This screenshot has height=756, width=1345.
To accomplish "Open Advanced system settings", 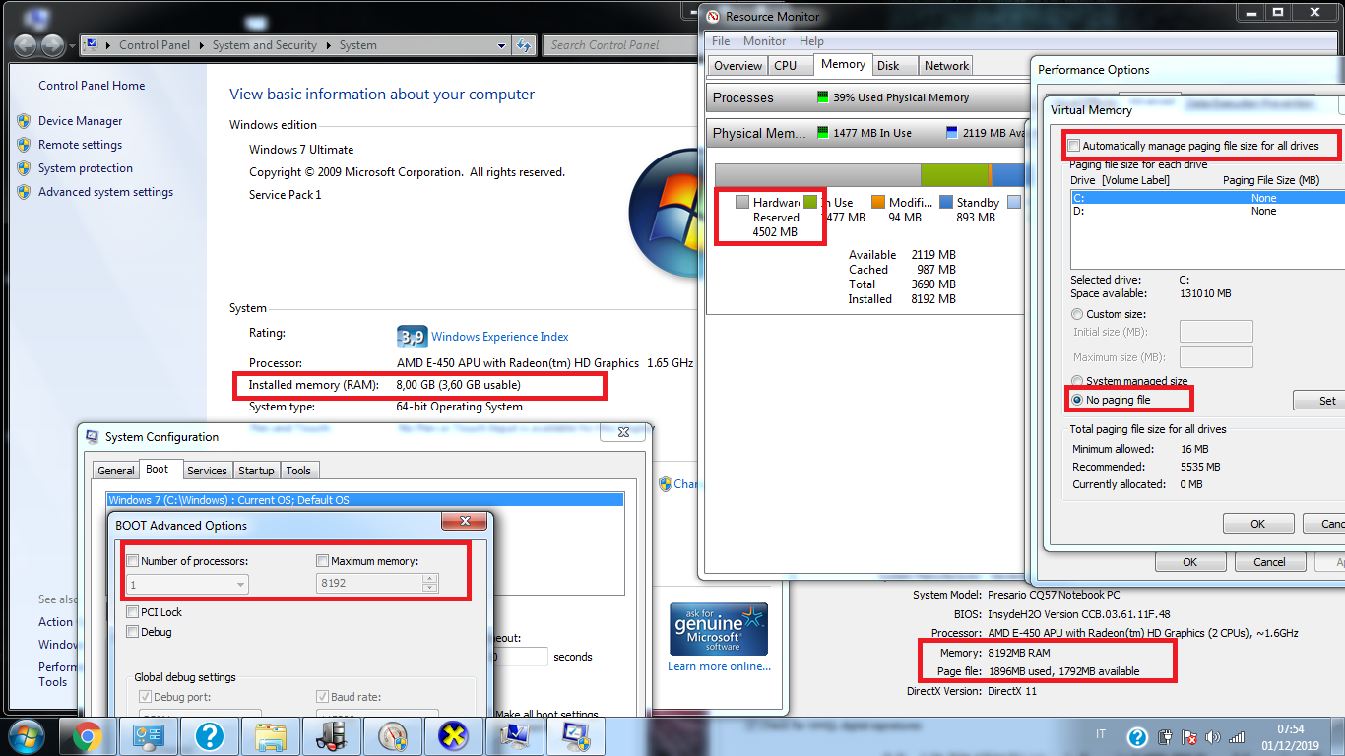I will coord(105,192).
